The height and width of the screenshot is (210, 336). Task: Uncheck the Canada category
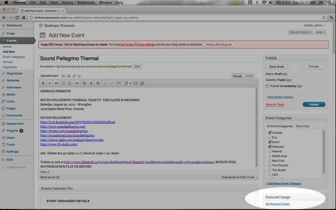click(270, 133)
